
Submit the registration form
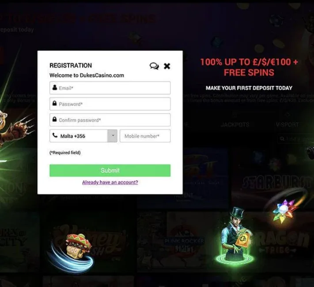click(110, 171)
